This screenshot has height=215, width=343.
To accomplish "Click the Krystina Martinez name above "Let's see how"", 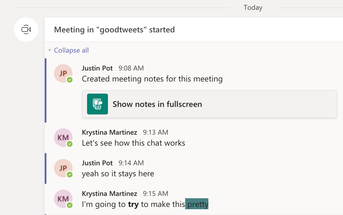I will pyautogui.click(x=109, y=132).
